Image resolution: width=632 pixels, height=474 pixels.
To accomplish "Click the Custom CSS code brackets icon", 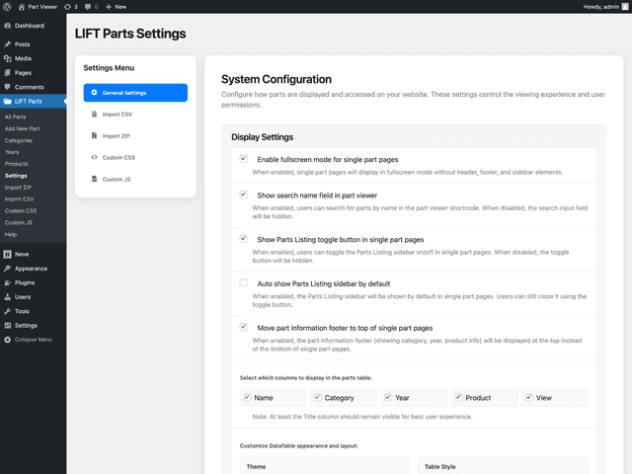I will (x=94, y=157).
